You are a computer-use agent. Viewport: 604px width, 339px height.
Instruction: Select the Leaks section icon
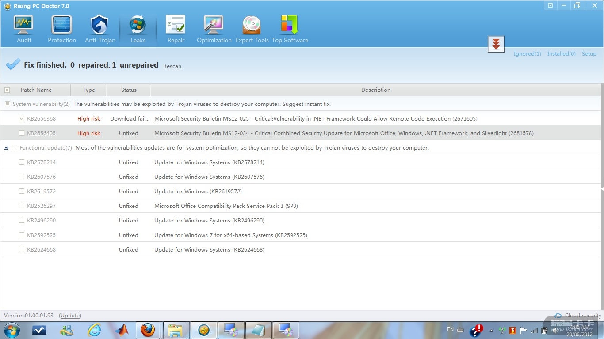138,29
